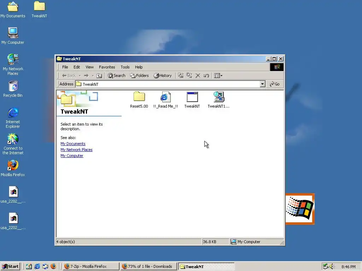
Task: Select My Network Places desktop icon
Action: tap(13, 65)
